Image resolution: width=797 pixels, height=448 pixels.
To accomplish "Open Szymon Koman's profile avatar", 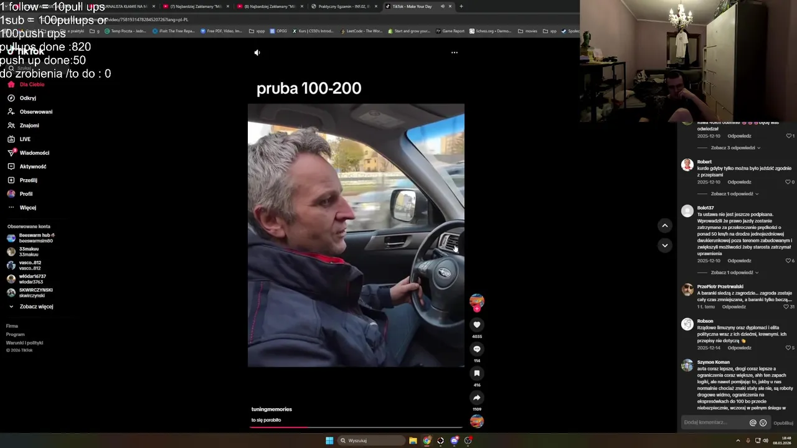I will (687, 365).
